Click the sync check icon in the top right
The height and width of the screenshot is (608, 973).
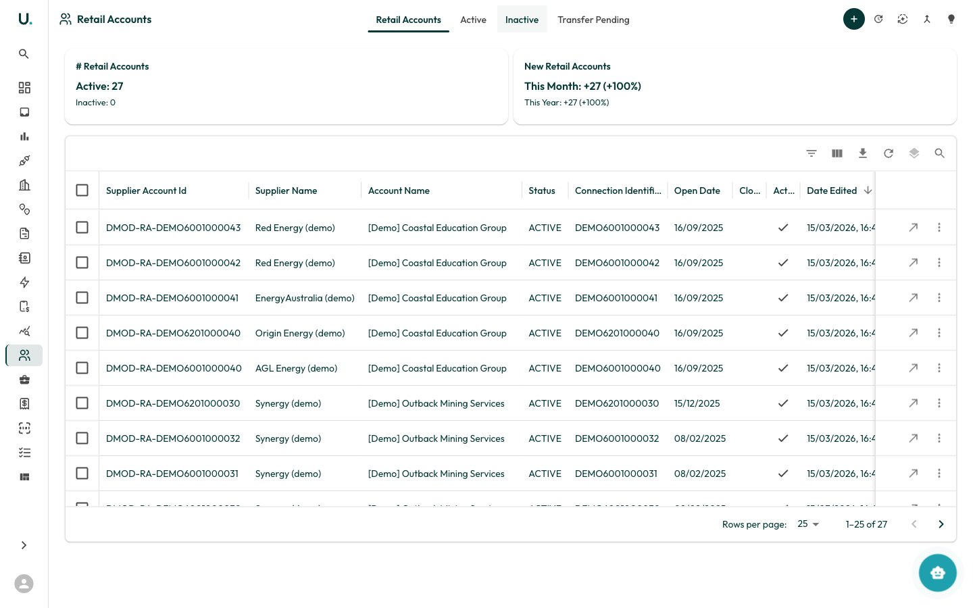click(903, 19)
